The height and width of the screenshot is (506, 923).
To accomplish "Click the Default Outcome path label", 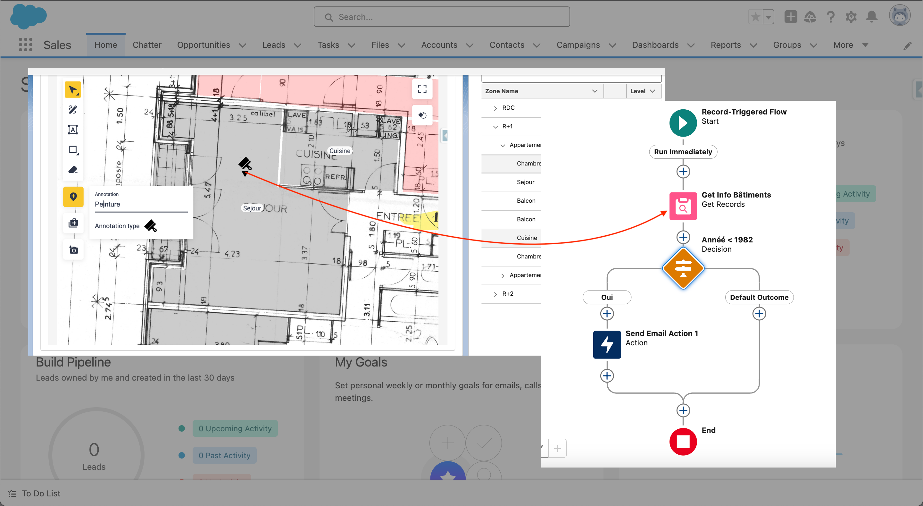I will tap(759, 297).
